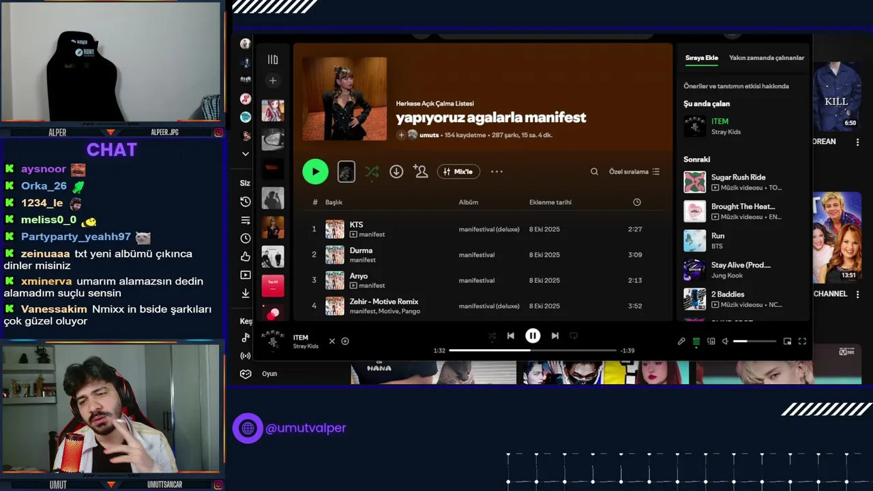Open three-dot menu beside OREAN video
Screen dimensions: 873x491
[858, 142]
